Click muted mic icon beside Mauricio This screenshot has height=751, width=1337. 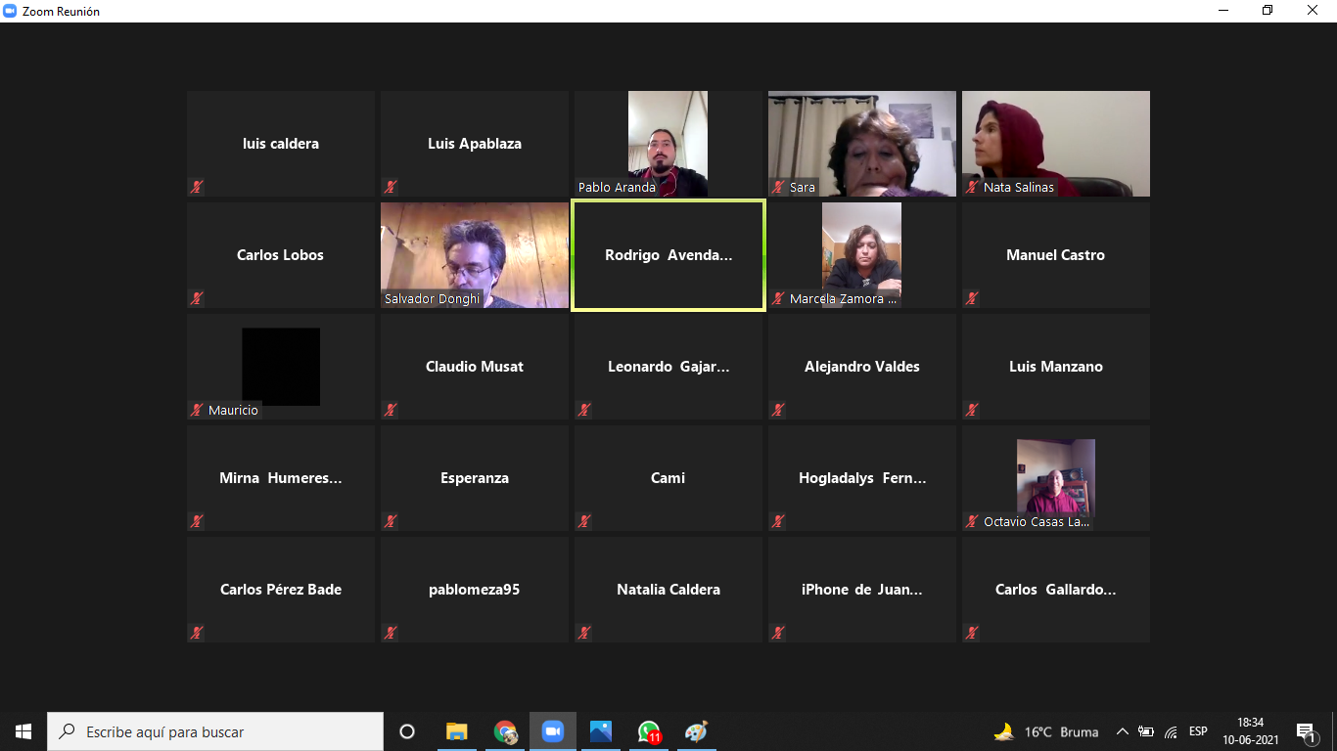197,410
